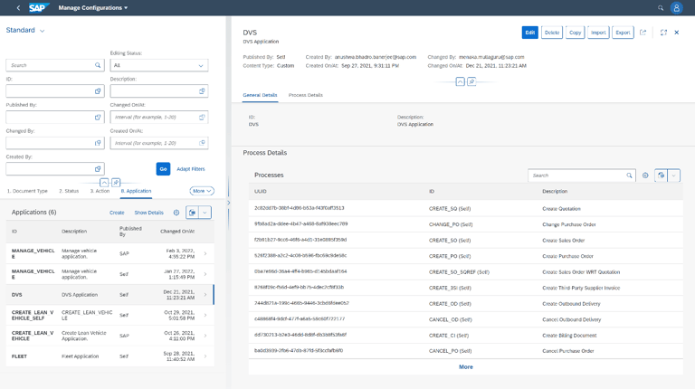Select MANAGE_VEHICLE row published by SAP

point(109,253)
